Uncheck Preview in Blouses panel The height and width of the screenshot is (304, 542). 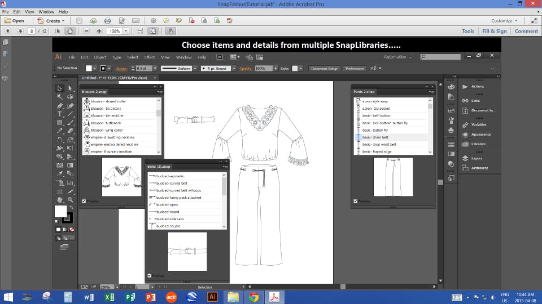[84, 201]
